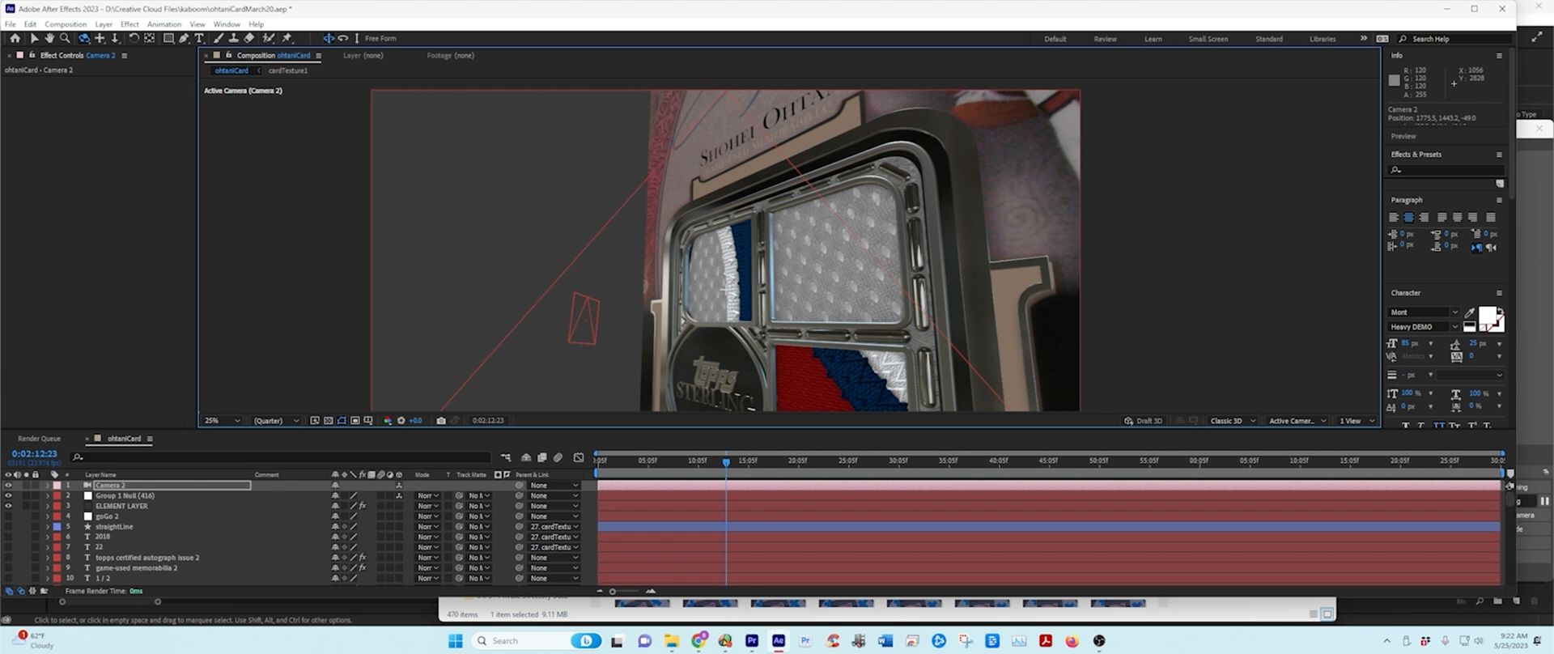
Task: Click the Search Help field
Action: 1454,39
